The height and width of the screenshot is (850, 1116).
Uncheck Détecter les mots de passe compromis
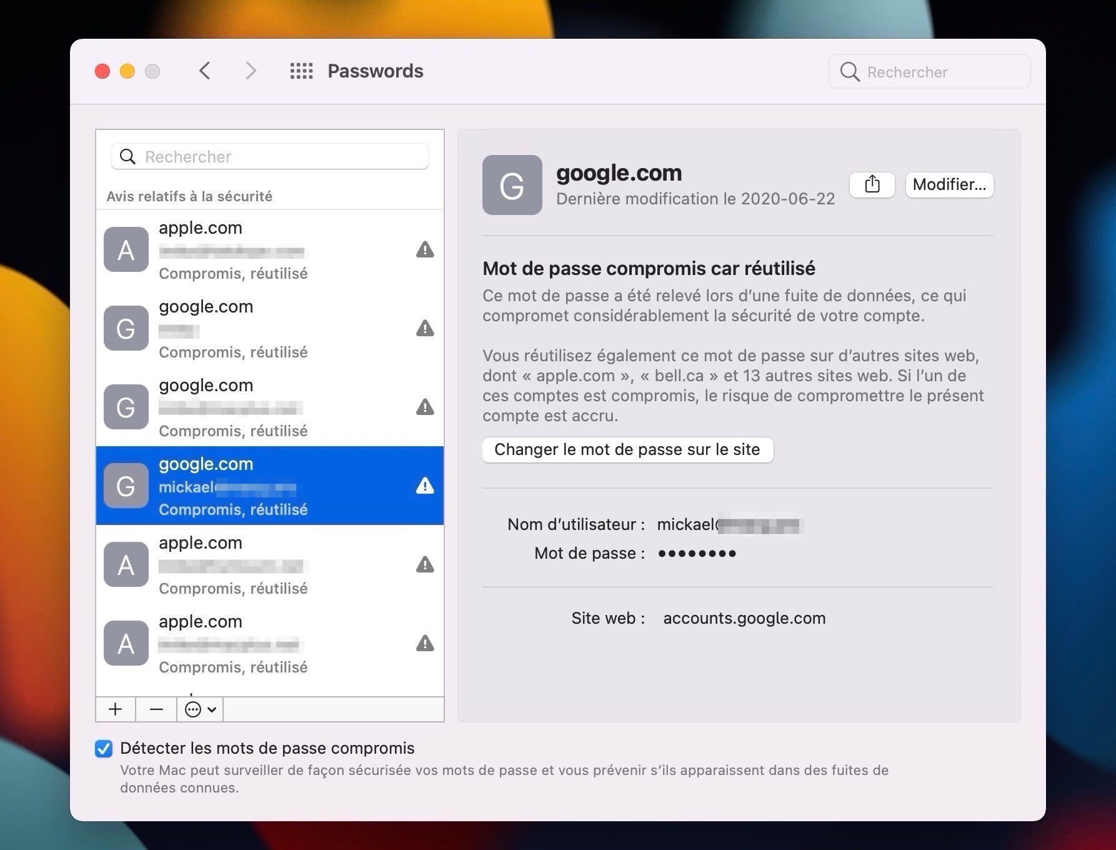(x=104, y=748)
